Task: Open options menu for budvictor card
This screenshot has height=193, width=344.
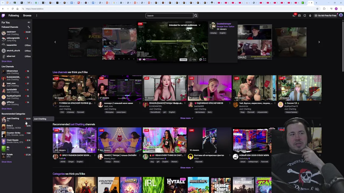Action: click(x=275, y=103)
